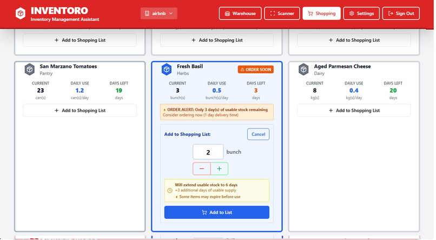
Task: Click the clock icon in stock extension note
Action: tap(170, 191)
